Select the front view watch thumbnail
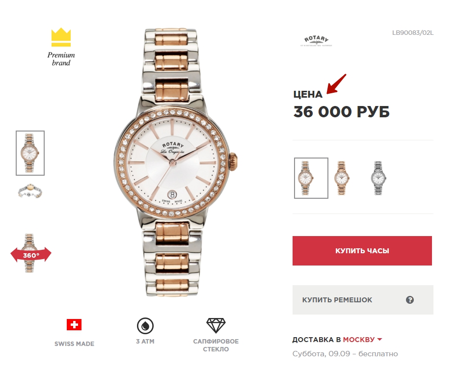Viewport: 458px width, 372px height. coord(30,153)
